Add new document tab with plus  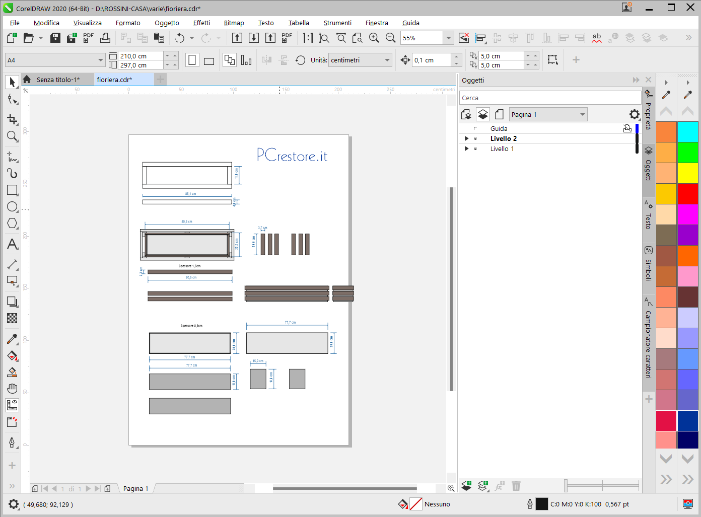click(160, 79)
